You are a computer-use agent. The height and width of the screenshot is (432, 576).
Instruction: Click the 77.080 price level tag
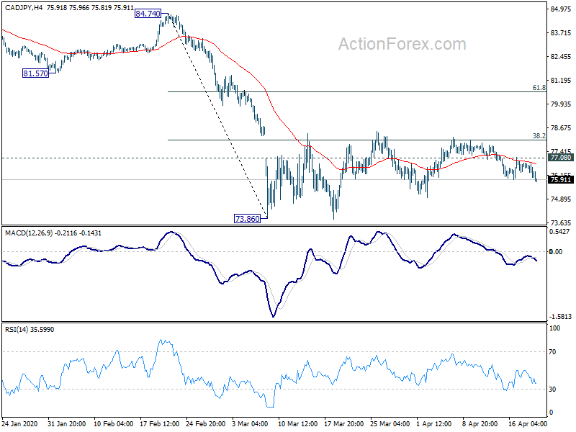pos(561,157)
